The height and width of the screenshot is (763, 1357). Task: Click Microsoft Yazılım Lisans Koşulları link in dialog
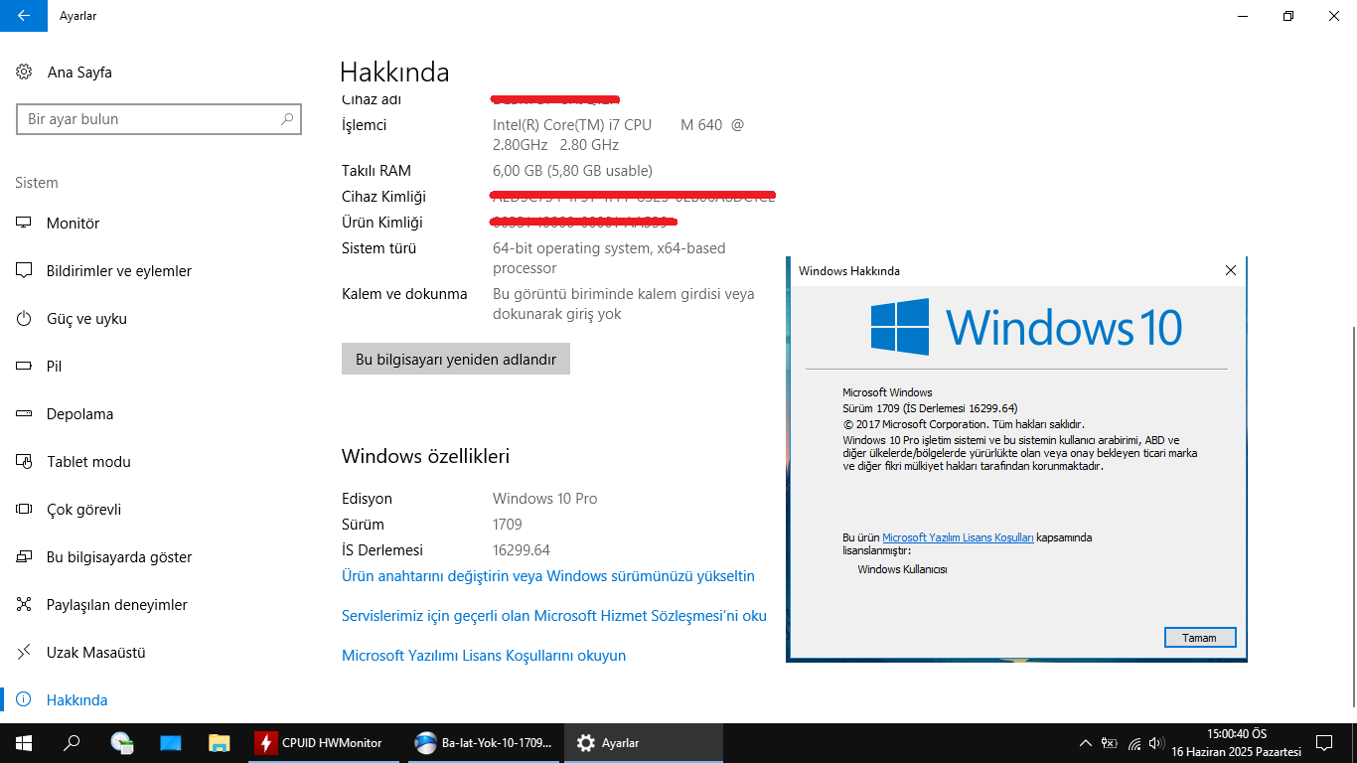tap(958, 537)
